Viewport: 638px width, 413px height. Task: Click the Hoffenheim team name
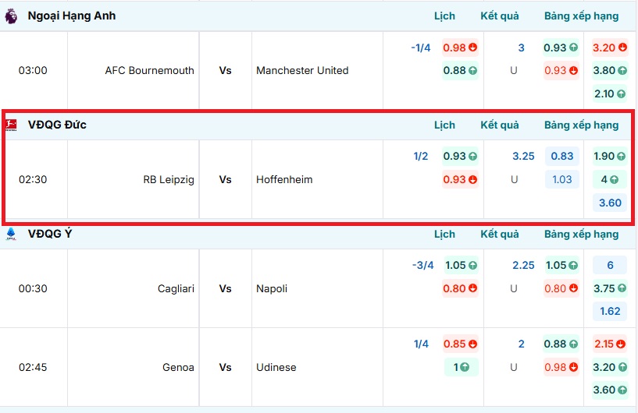click(x=284, y=179)
